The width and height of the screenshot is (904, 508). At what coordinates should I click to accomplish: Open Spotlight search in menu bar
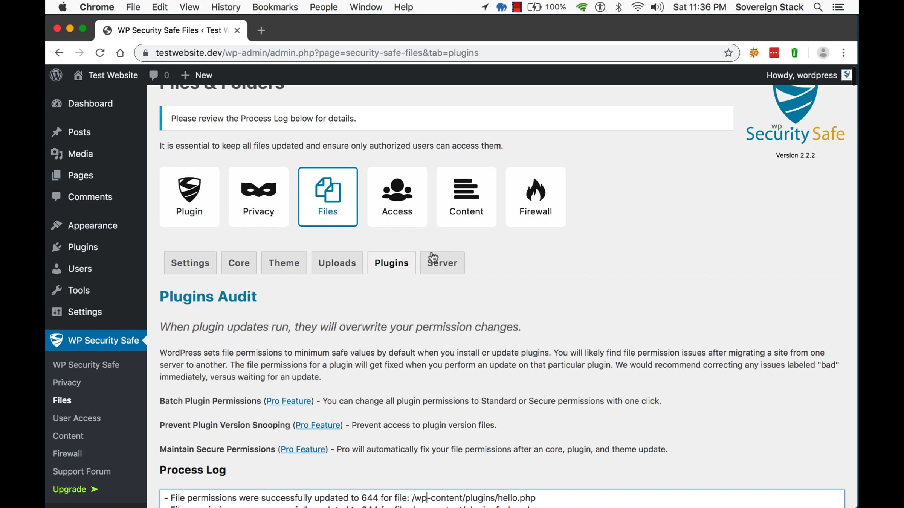coord(818,7)
